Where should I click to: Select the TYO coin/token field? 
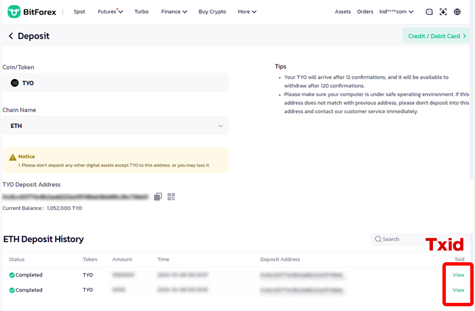115,83
